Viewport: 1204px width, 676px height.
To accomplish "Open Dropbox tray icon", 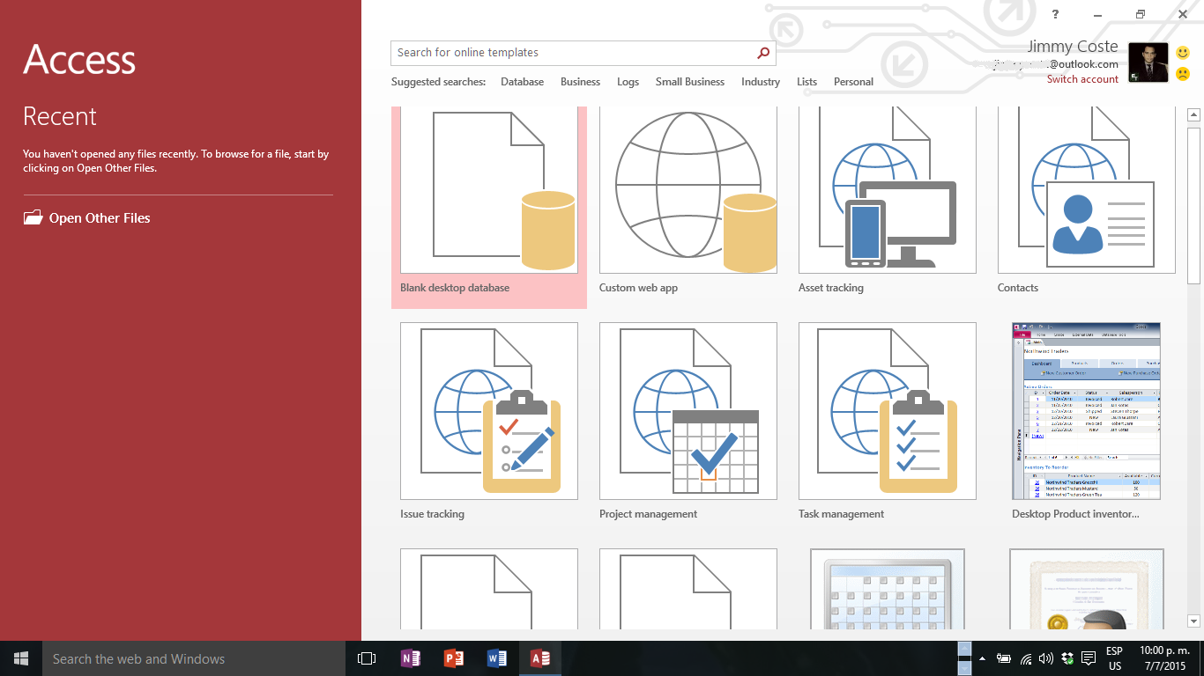I will [1067, 658].
